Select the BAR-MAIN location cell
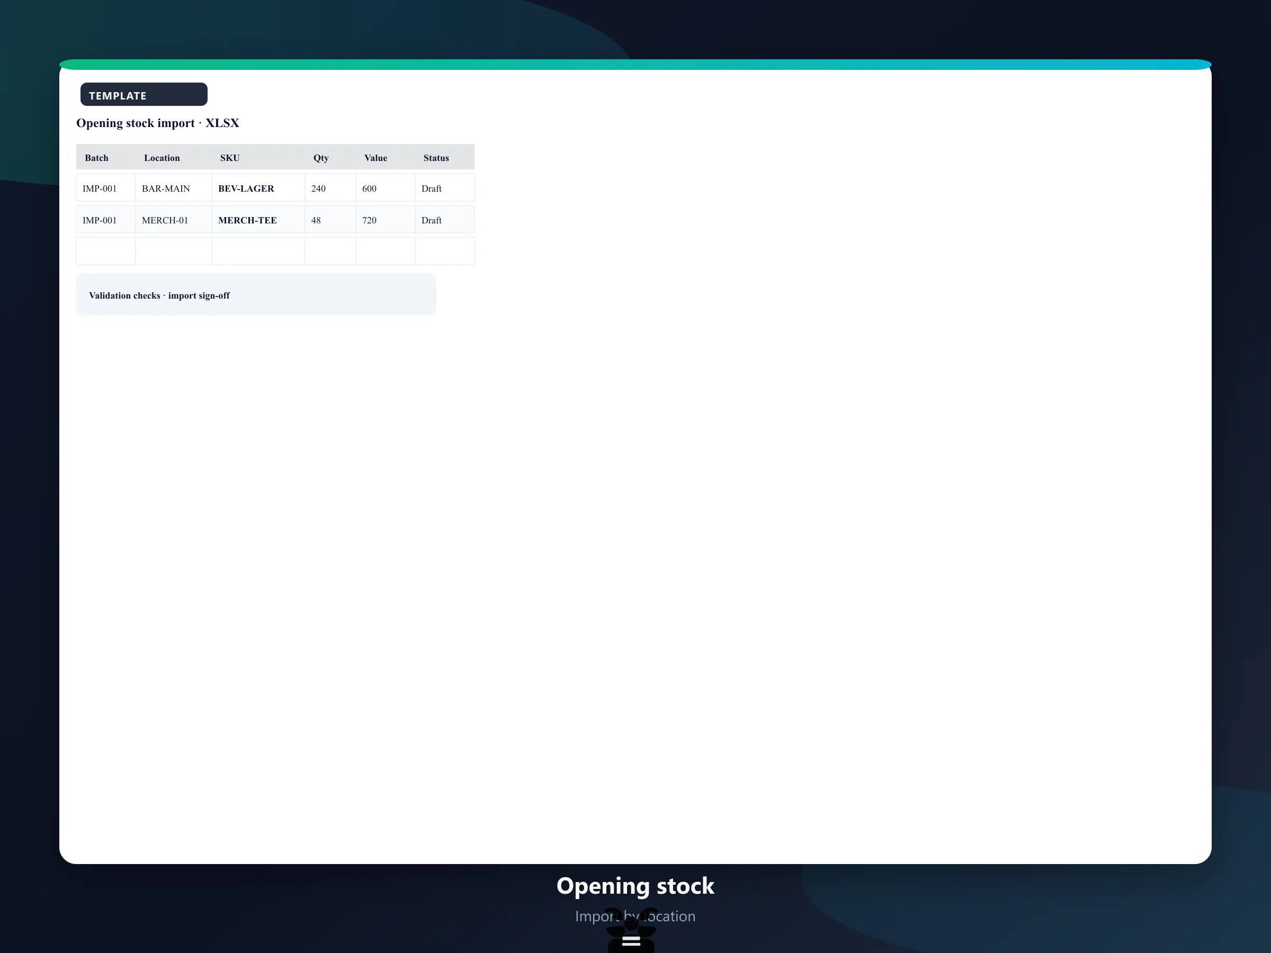The image size is (1271, 953). click(x=174, y=188)
